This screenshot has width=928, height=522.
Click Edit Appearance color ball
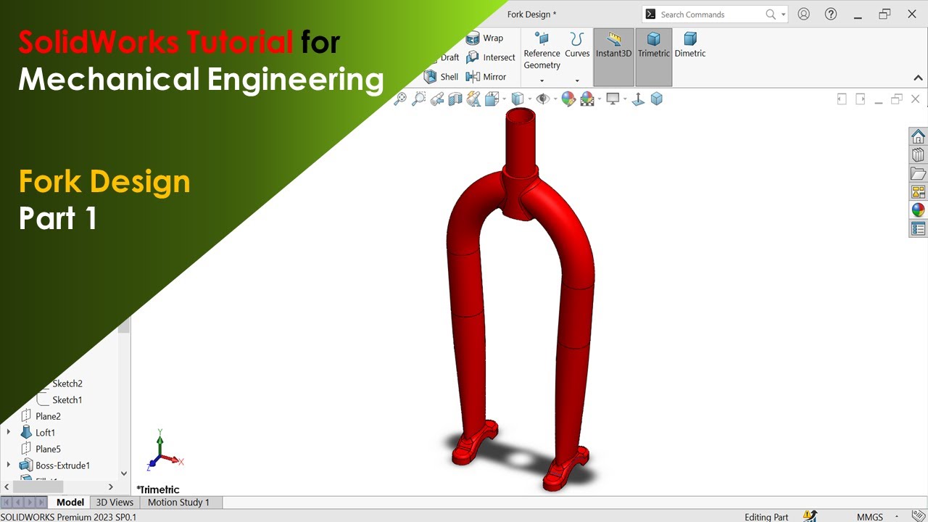568,99
